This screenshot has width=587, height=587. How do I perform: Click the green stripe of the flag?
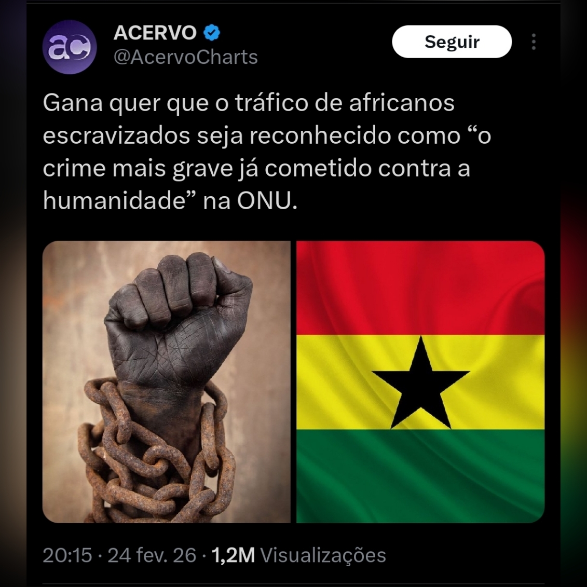coord(420,476)
